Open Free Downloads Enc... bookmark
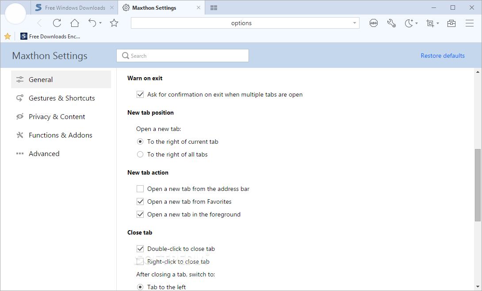 50,37
